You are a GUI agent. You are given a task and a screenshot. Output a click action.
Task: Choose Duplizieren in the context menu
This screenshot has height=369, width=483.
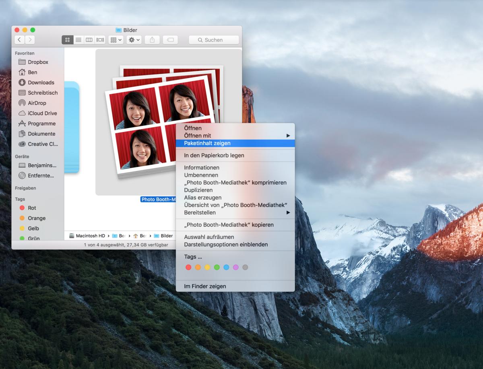(235, 190)
